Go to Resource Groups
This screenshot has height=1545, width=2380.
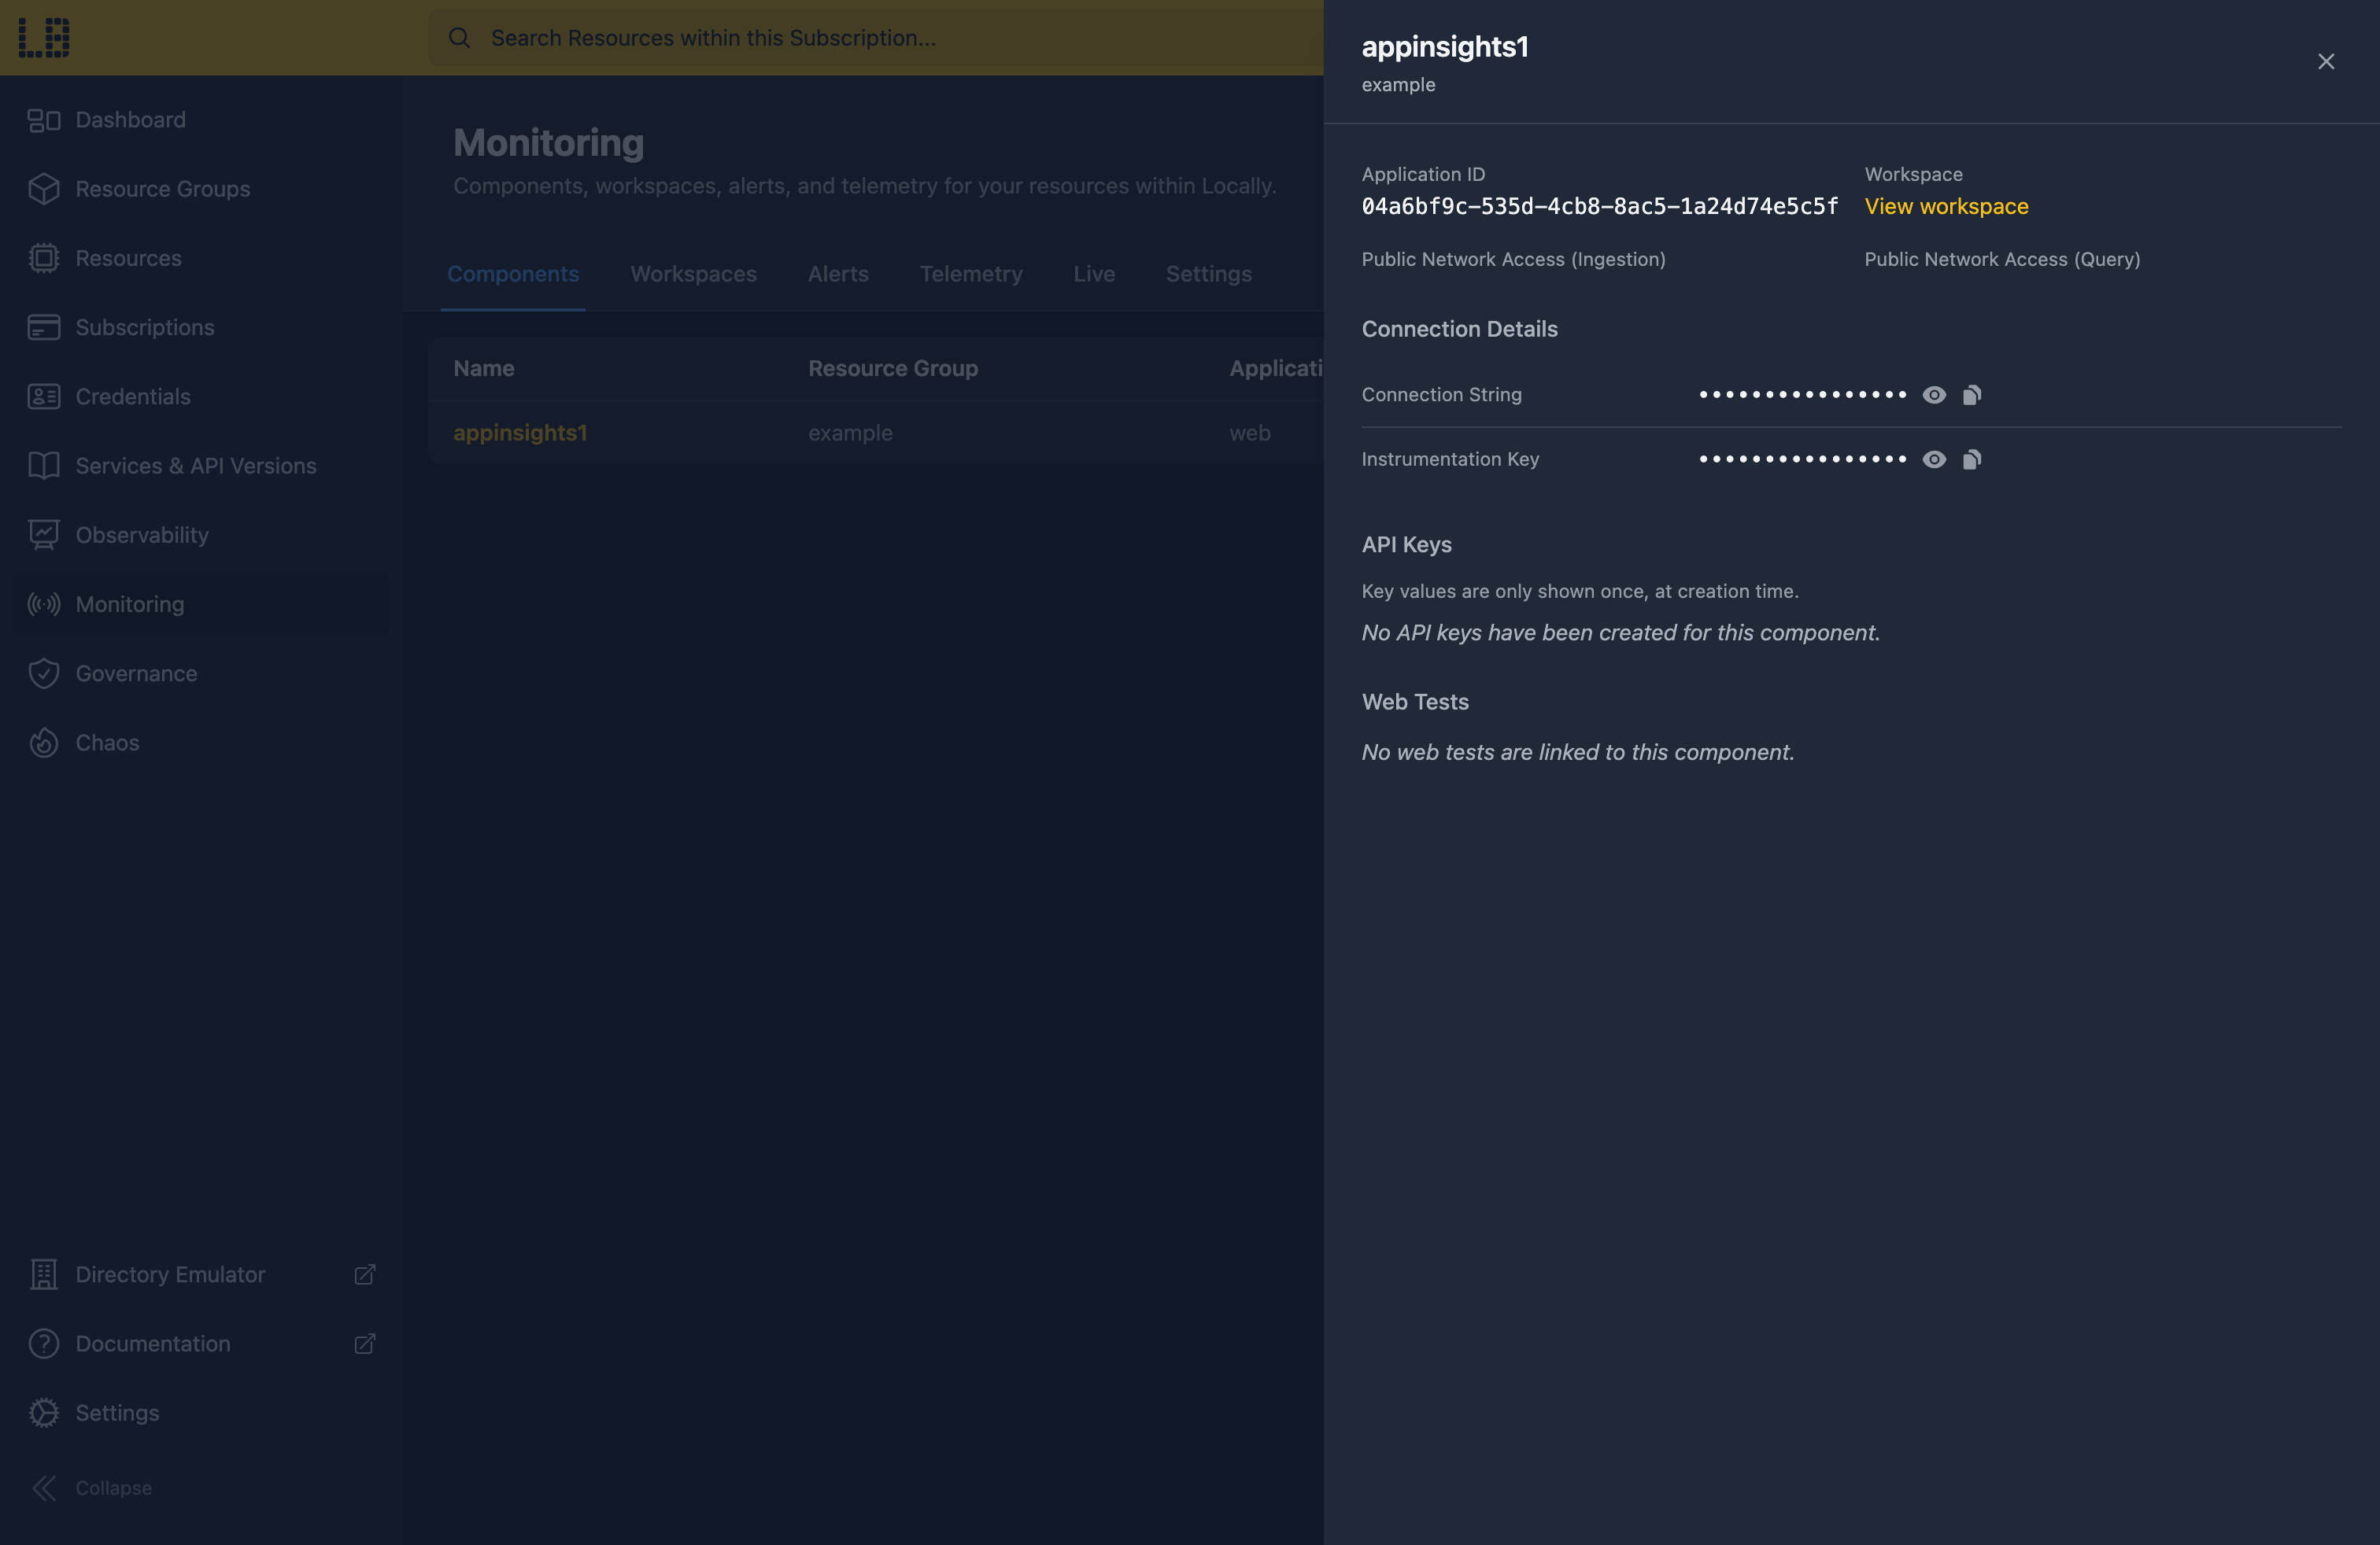click(x=201, y=189)
